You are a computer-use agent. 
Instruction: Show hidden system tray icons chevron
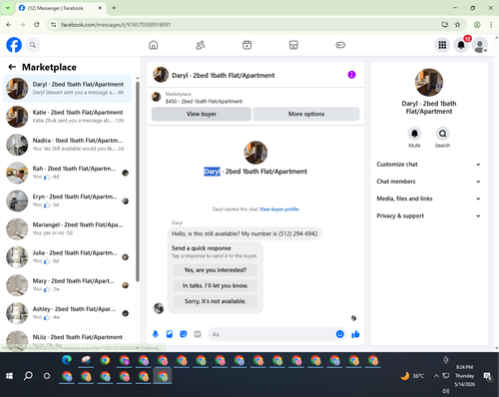436,376
